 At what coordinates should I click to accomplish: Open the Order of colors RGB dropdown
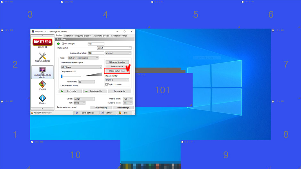(128, 99)
